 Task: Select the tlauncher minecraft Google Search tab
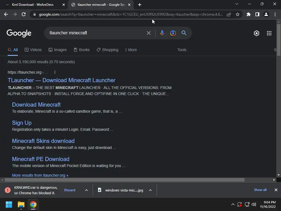click(x=101, y=5)
